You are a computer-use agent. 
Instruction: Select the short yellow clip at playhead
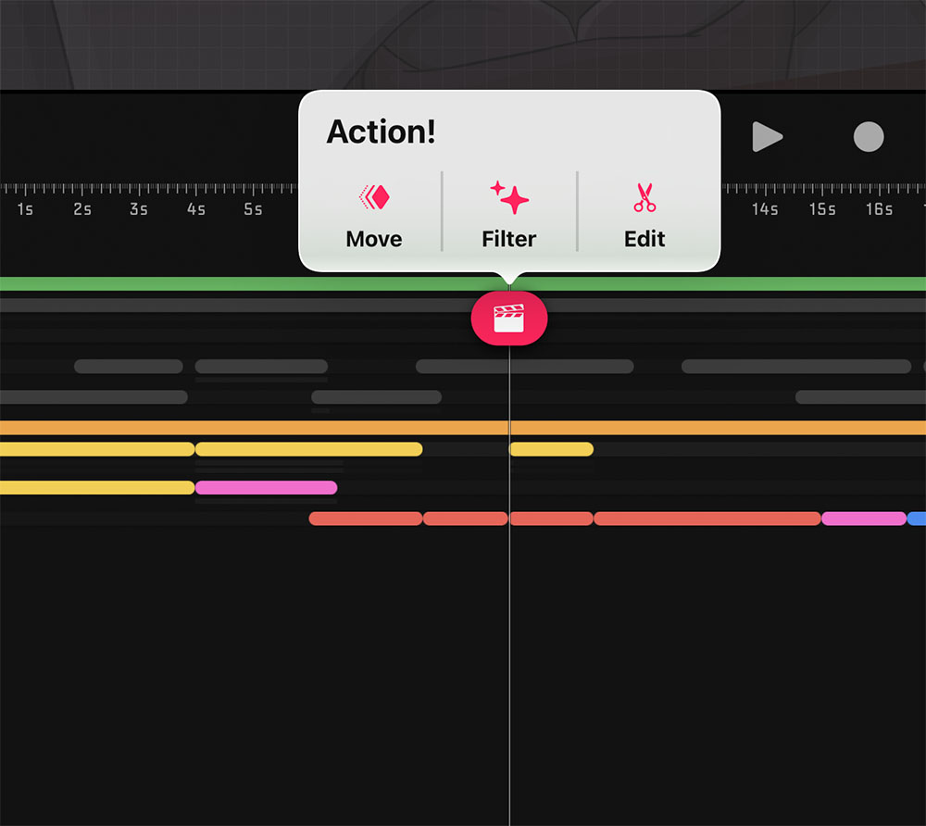point(552,449)
